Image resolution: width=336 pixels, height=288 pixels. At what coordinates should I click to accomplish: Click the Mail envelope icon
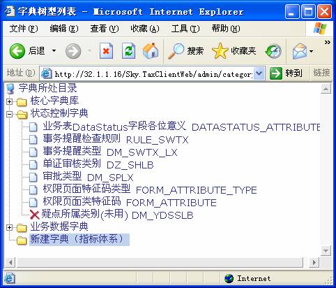tap(300, 51)
